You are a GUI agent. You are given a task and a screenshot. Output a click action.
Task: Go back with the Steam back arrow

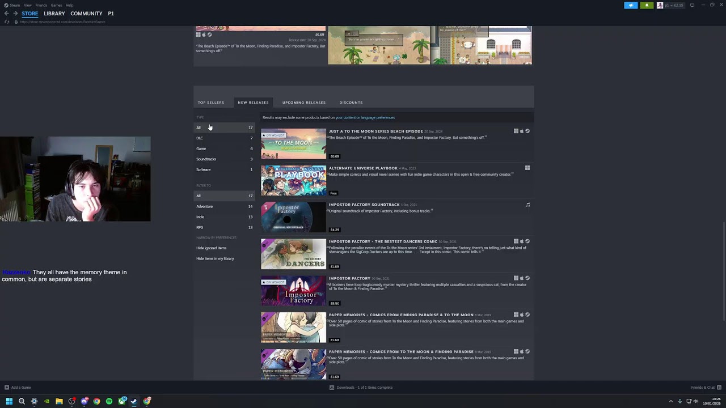[x=6, y=14]
